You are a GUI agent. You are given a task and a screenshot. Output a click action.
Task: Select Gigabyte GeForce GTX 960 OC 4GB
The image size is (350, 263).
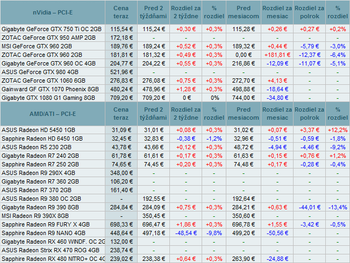[x=49, y=63]
